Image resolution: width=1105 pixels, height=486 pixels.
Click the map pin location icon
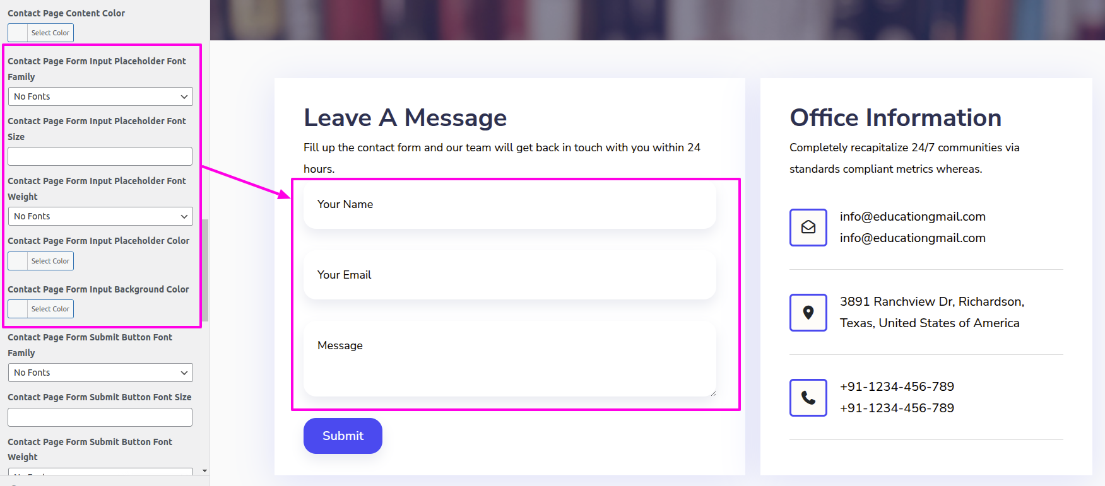point(808,313)
